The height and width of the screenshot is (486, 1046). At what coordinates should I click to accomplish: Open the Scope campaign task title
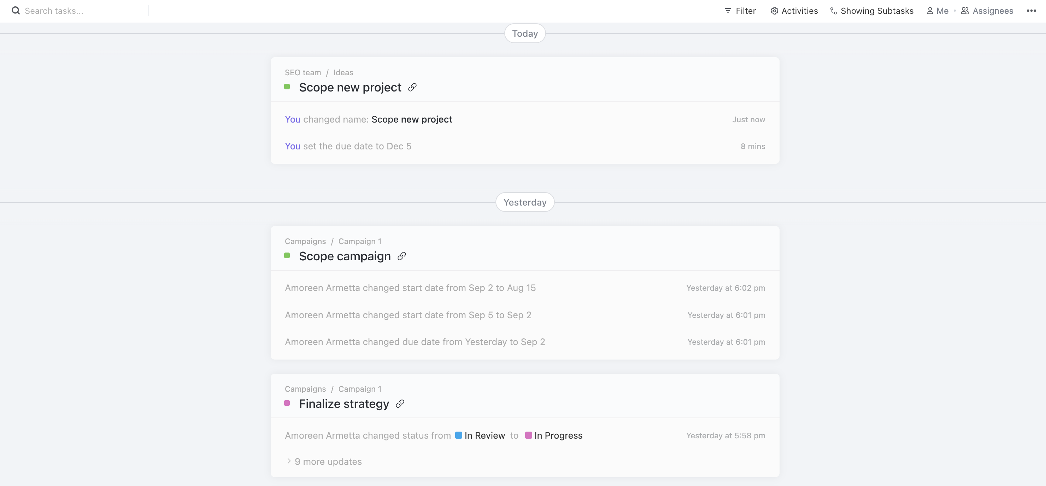(x=345, y=256)
